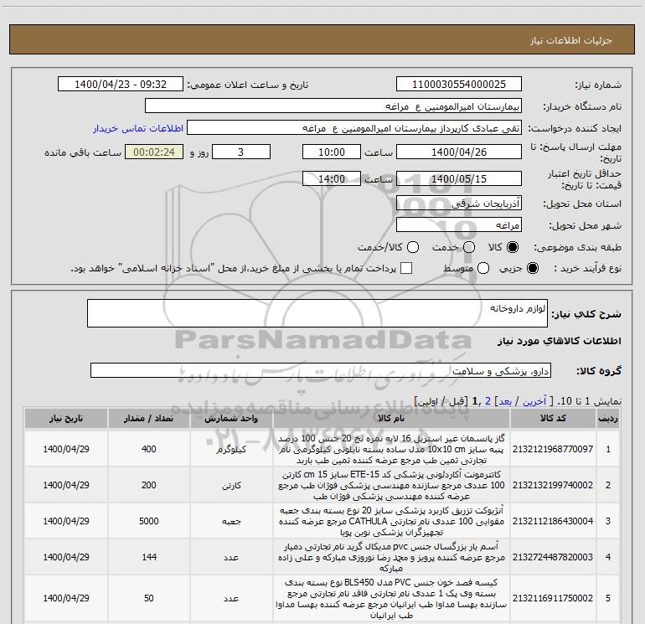Click the unit کارتن in row 2
The image size is (645, 624).
pos(231,485)
